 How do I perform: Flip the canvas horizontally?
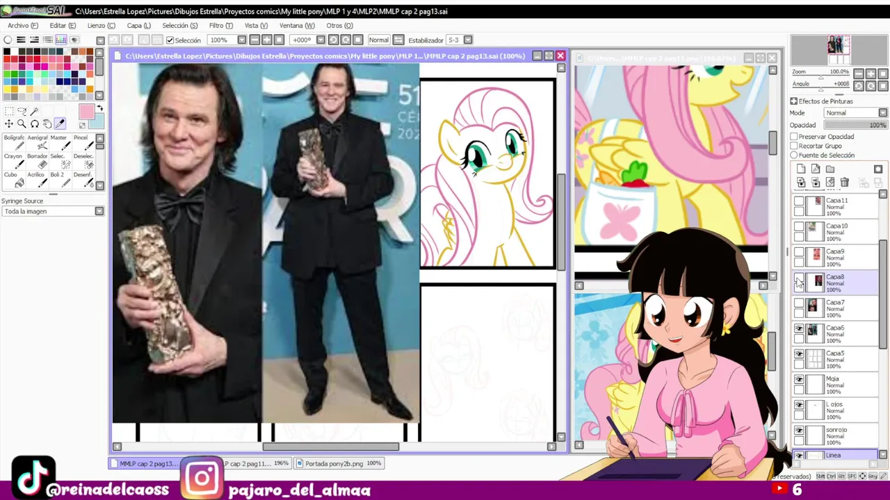tap(398, 40)
